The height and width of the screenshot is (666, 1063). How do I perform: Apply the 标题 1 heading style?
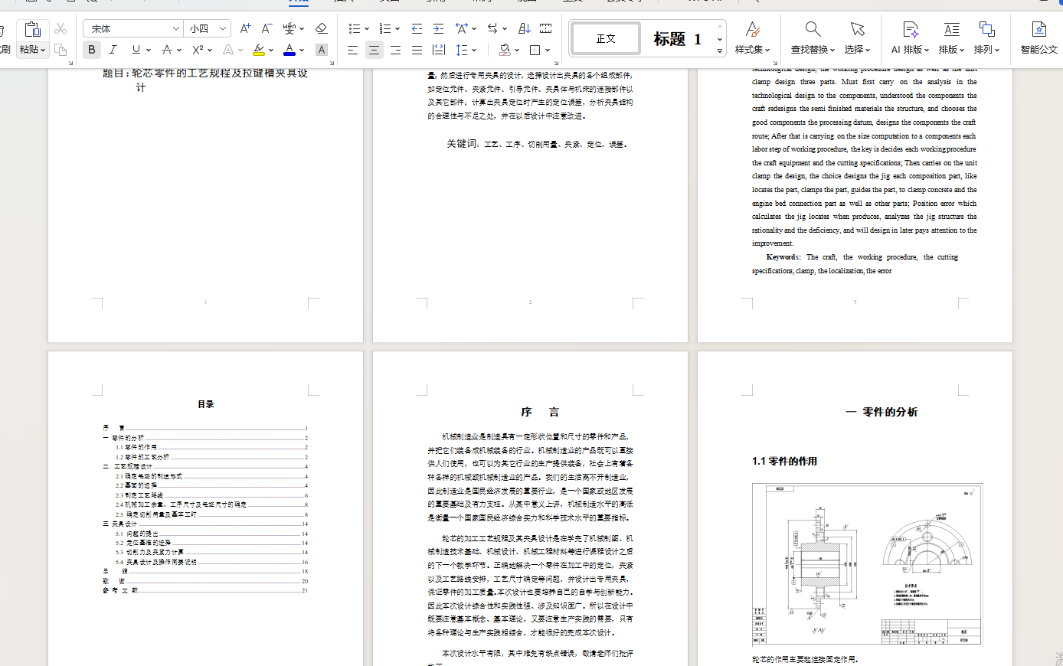click(x=677, y=38)
